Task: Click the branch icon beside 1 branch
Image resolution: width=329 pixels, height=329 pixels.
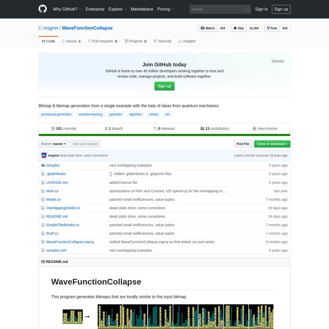Action: coord(106,129)
